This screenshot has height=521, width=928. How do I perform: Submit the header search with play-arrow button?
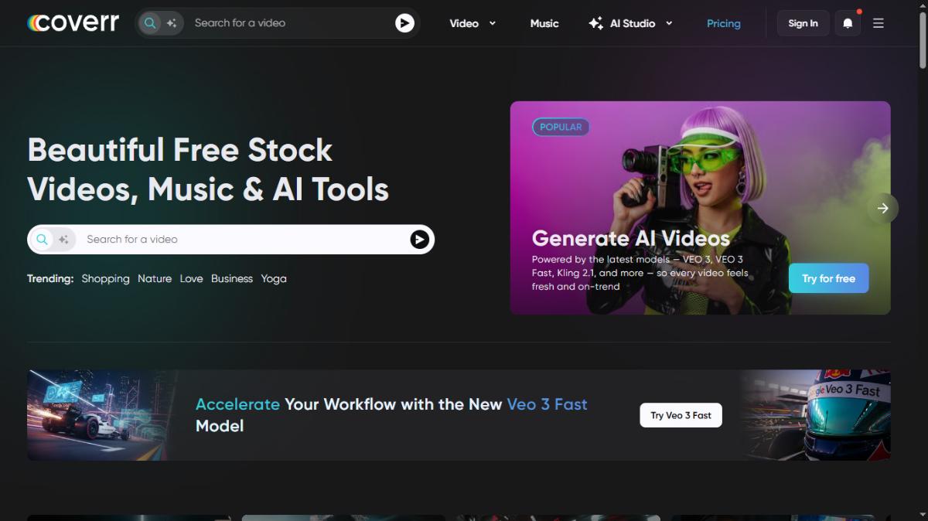404,23
